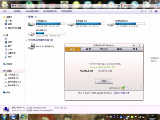
Task: Click the 关闭 button
Action: point(104,81)
